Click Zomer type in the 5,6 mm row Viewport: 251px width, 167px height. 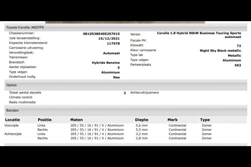point(207,126)
